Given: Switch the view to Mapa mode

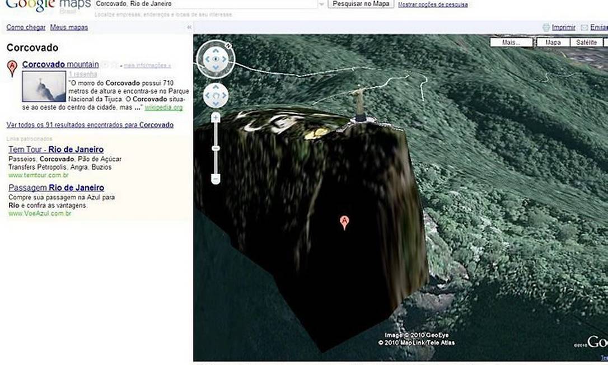Looking at the screenshot, I should 553,41.
